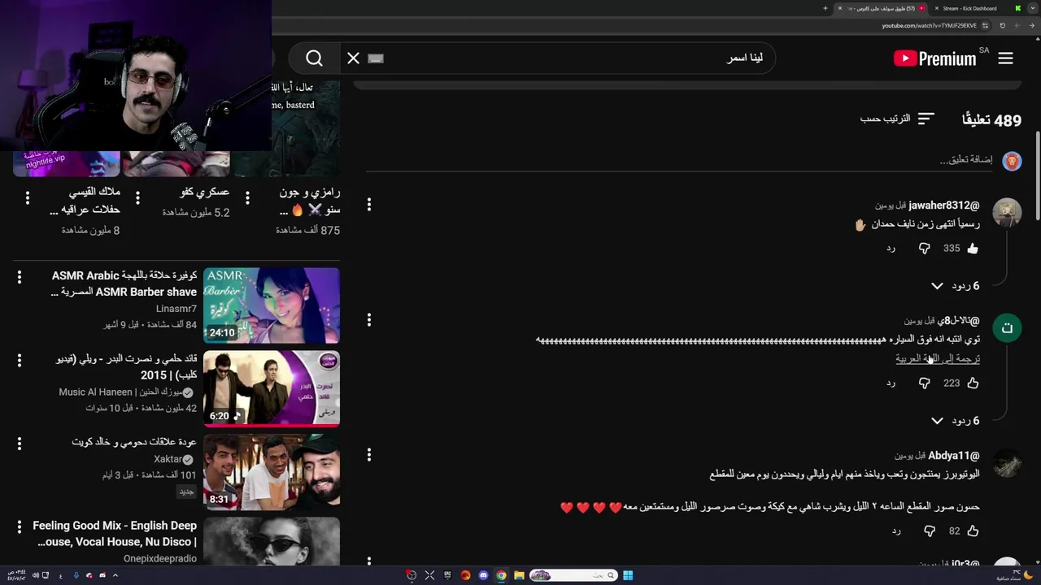1041x585 pixels.
Task: Reply to Abdya11's comment
Action: pyautogui.click(x=895, y=531)
